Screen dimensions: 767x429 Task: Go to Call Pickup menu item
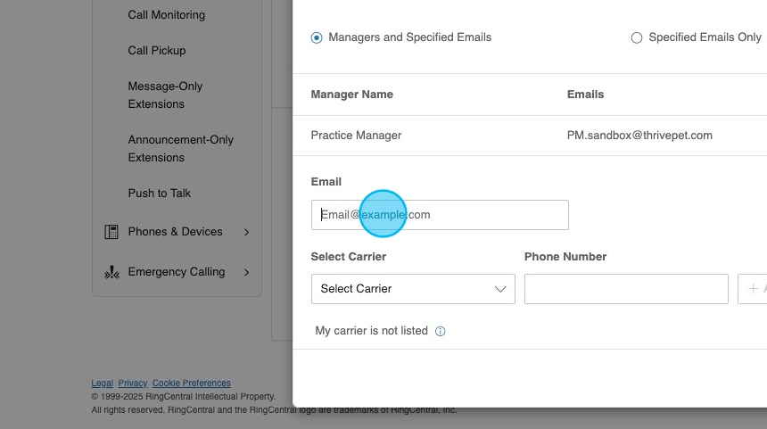[x=157, y=51]
